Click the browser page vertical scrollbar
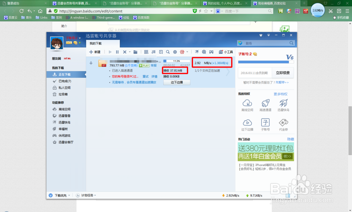This screenshot has width=352, height=212. tap(350, 131)
